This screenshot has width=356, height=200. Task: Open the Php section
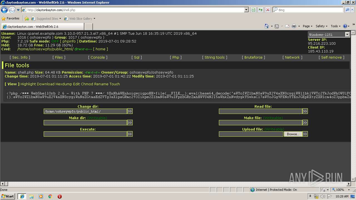(176, 57)
